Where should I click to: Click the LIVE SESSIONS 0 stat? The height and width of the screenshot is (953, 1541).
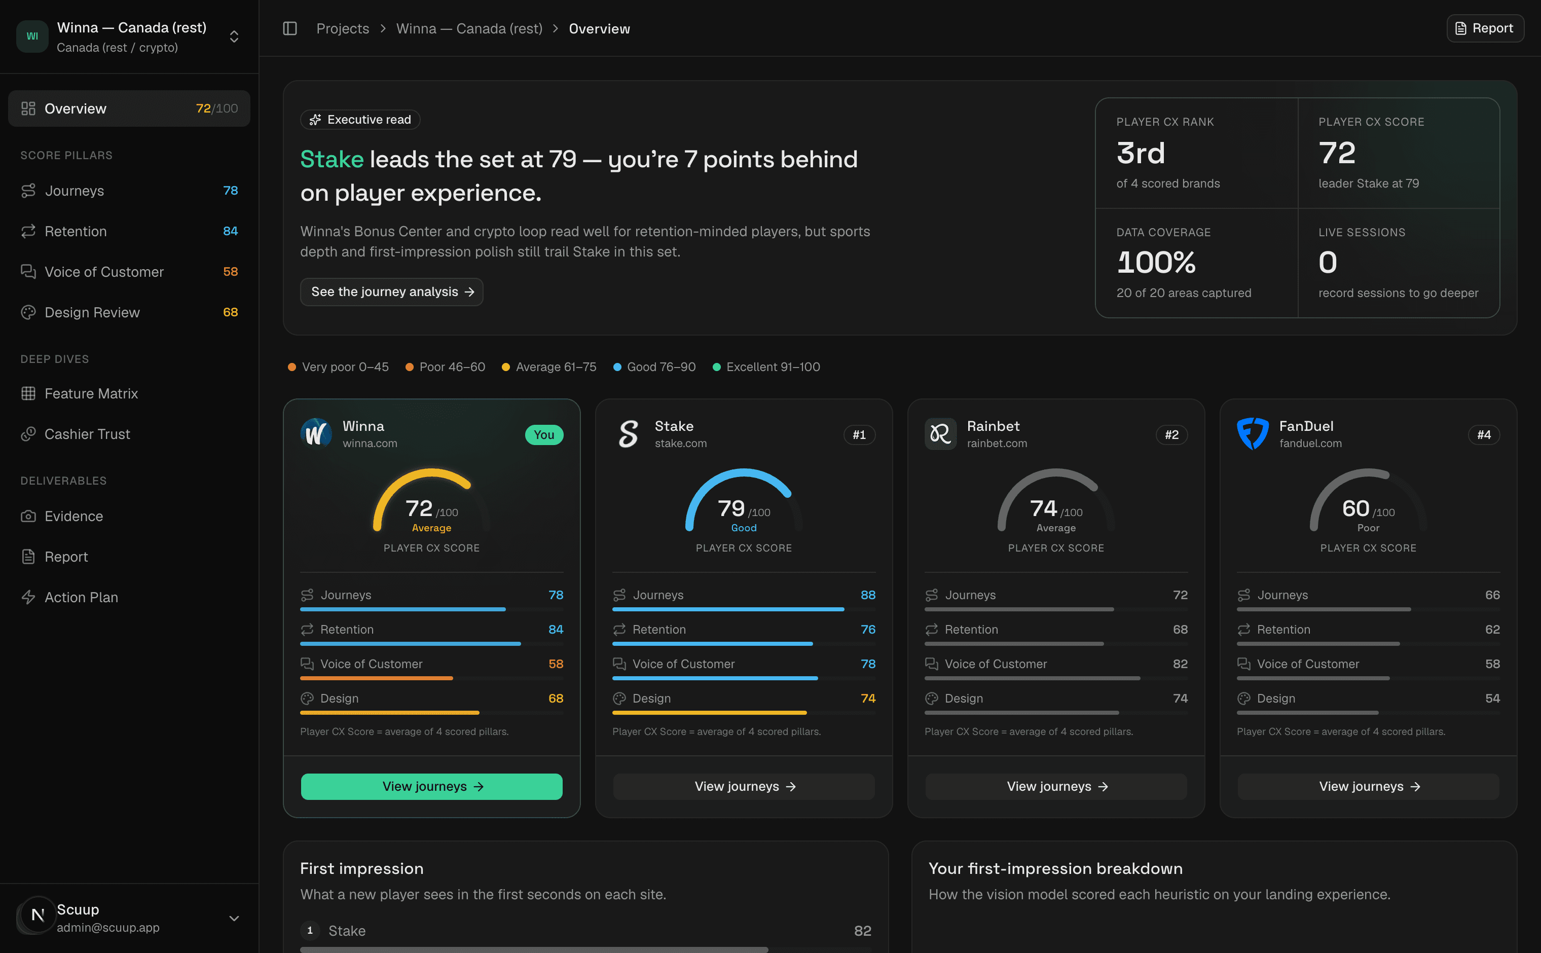(x=1399, y=263)
